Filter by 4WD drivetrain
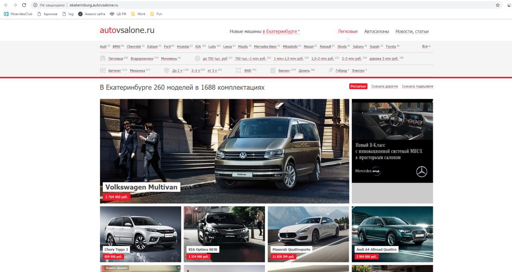This screenshot has height=272, width=512. pyautogui.click(x=248, y=71)
